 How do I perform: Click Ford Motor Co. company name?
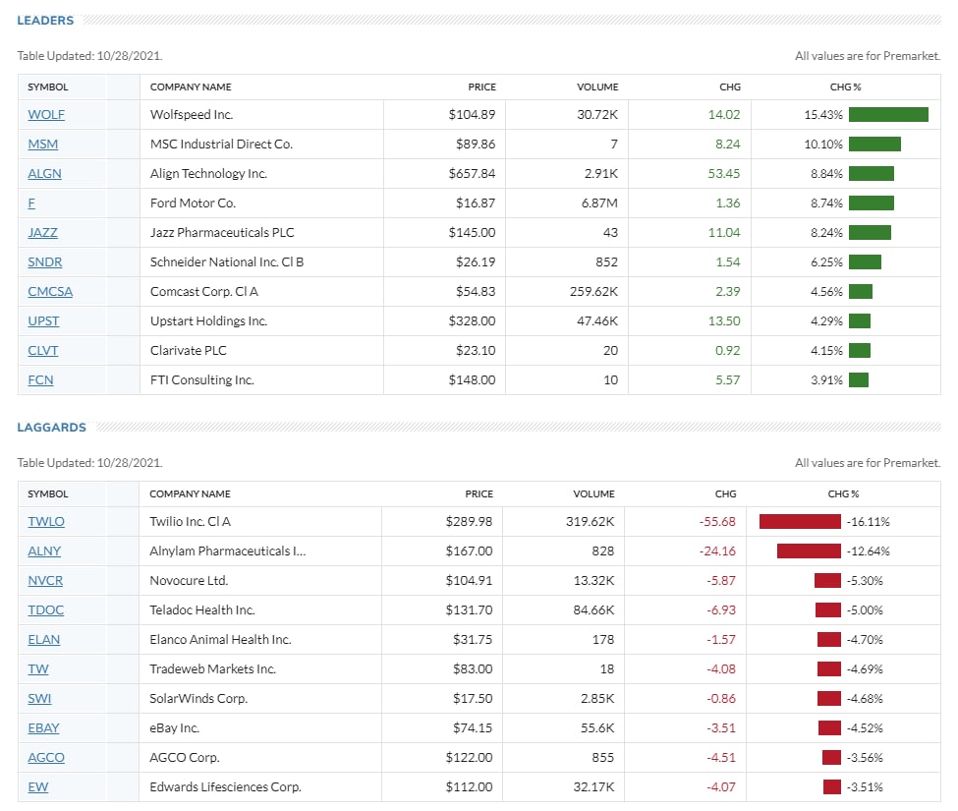tap(193, 203)
